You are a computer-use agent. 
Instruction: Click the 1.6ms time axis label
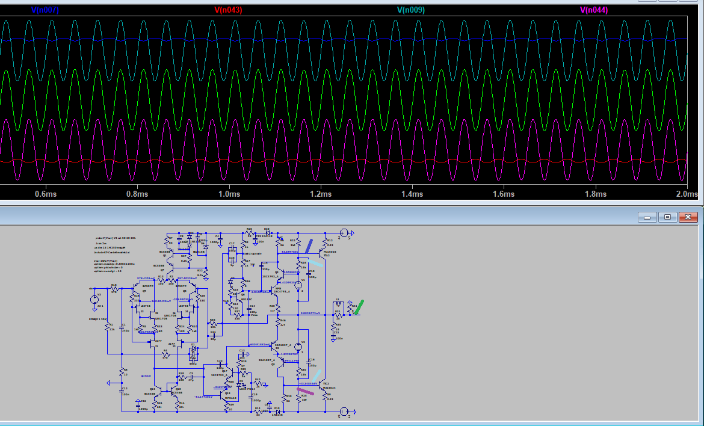point(504,194)
